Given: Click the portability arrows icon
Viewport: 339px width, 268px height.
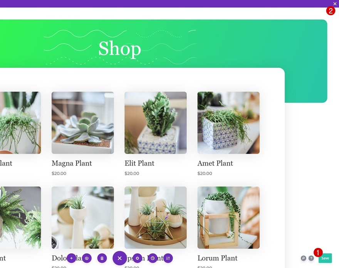Looking at the screenshot, I should (x=168, y=258).
